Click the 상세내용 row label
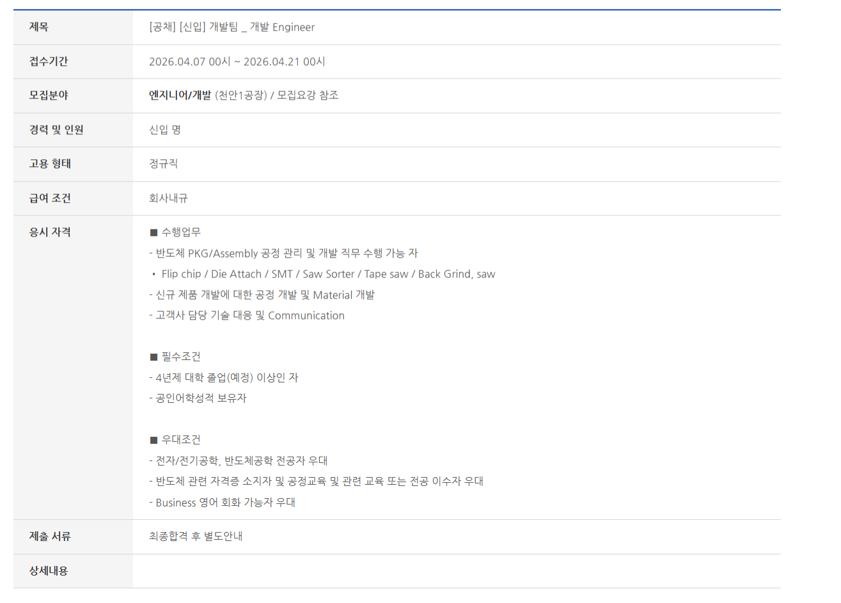 48,570
